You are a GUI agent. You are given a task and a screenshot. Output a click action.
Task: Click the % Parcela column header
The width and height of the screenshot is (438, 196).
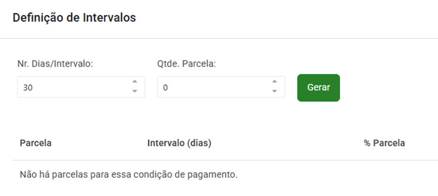point(385,143)
